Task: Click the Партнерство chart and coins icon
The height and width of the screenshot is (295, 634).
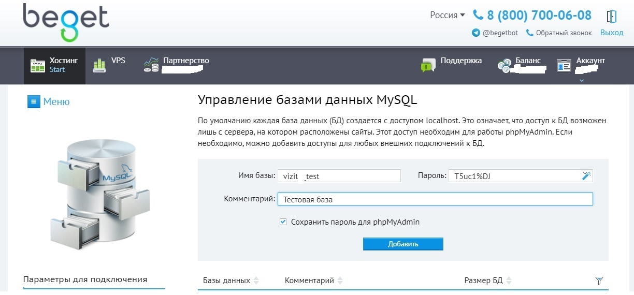Action: tap(151, 65)
